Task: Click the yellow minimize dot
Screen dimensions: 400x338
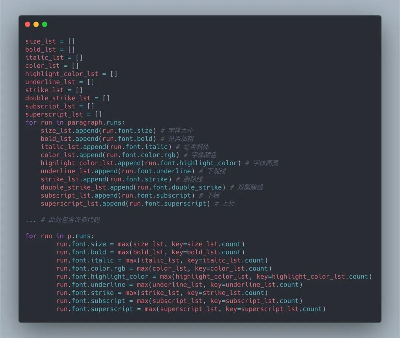Action: [36, 24]
